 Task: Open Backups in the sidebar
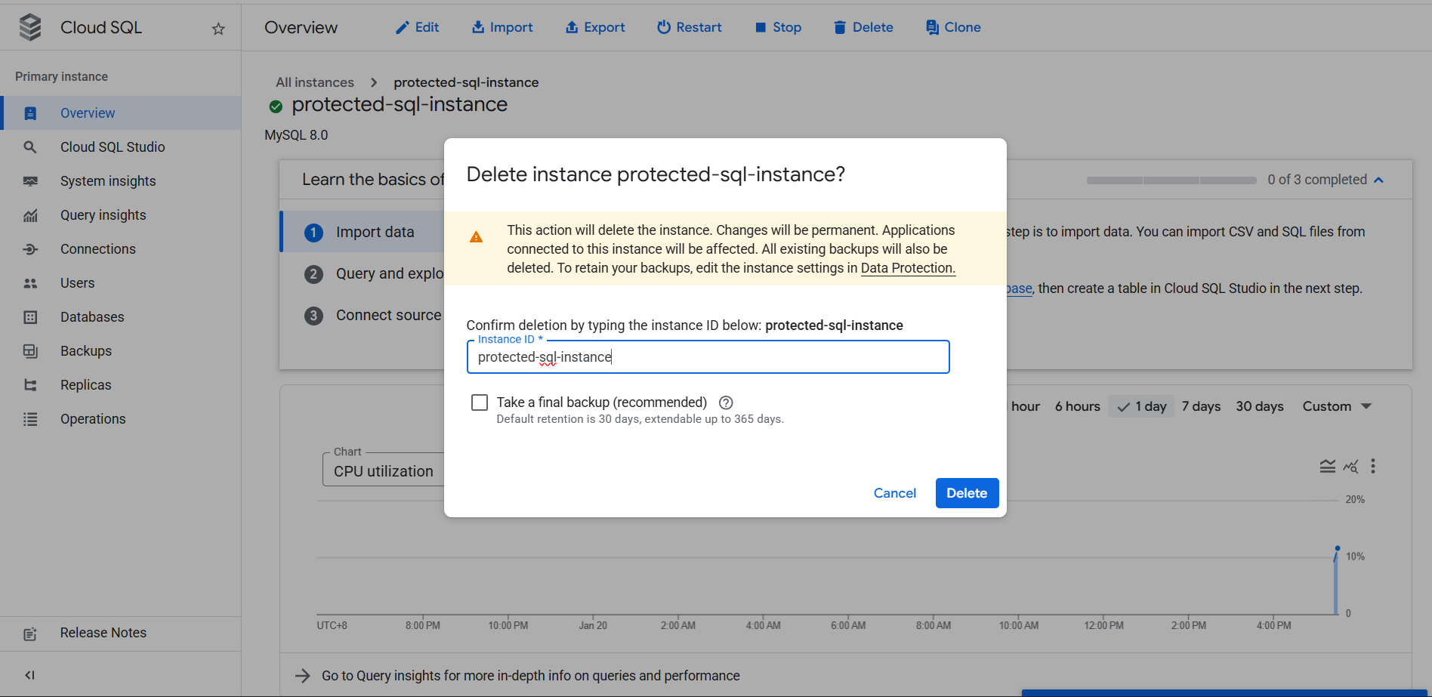coord(85,351)
